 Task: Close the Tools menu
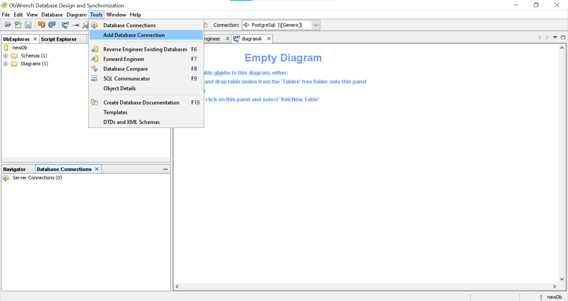[x=96, y=14]
